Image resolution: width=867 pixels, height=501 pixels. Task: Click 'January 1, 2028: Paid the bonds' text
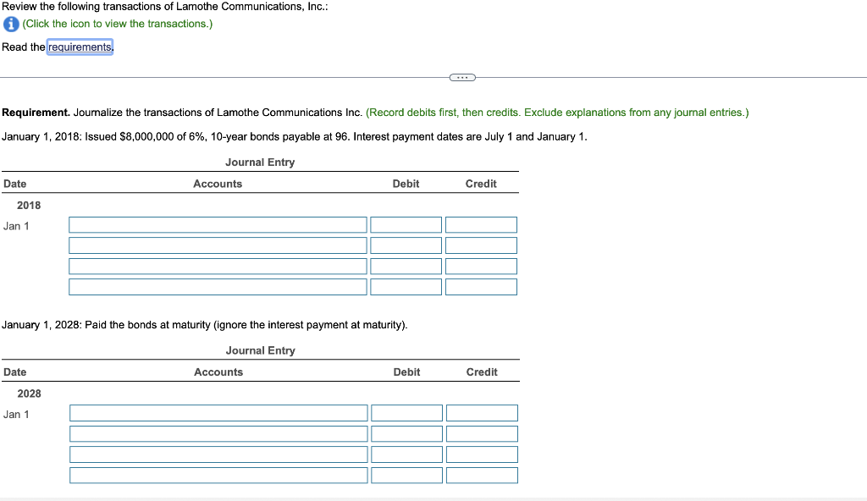(205, 325)
